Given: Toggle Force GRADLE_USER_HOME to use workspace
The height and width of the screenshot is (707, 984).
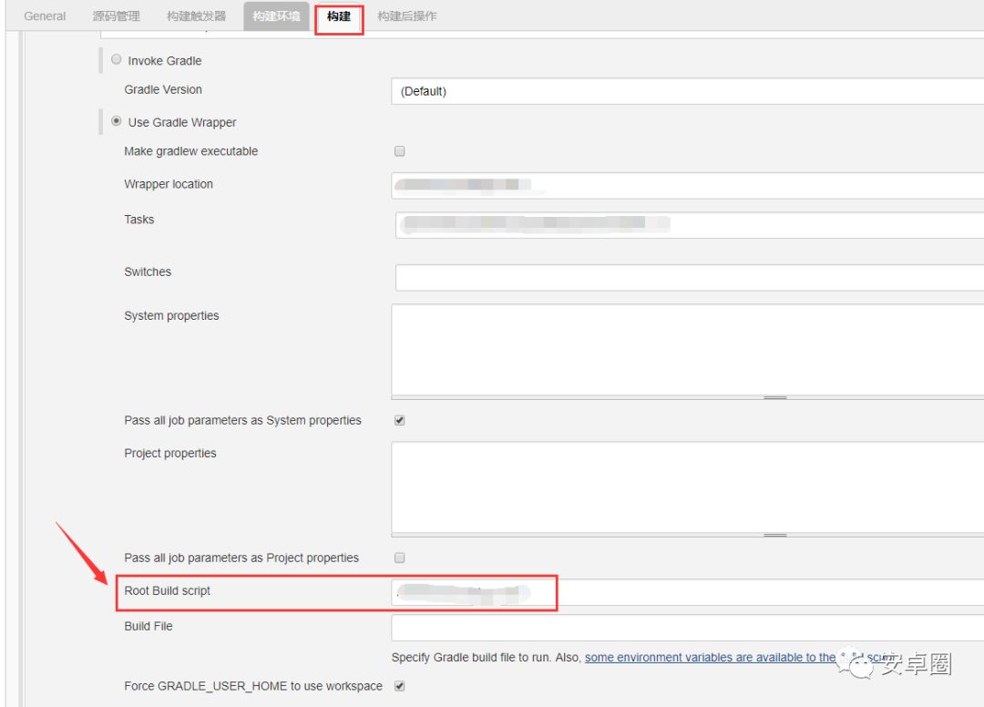Looking at the screenshot, I should (x=400, y=686).
